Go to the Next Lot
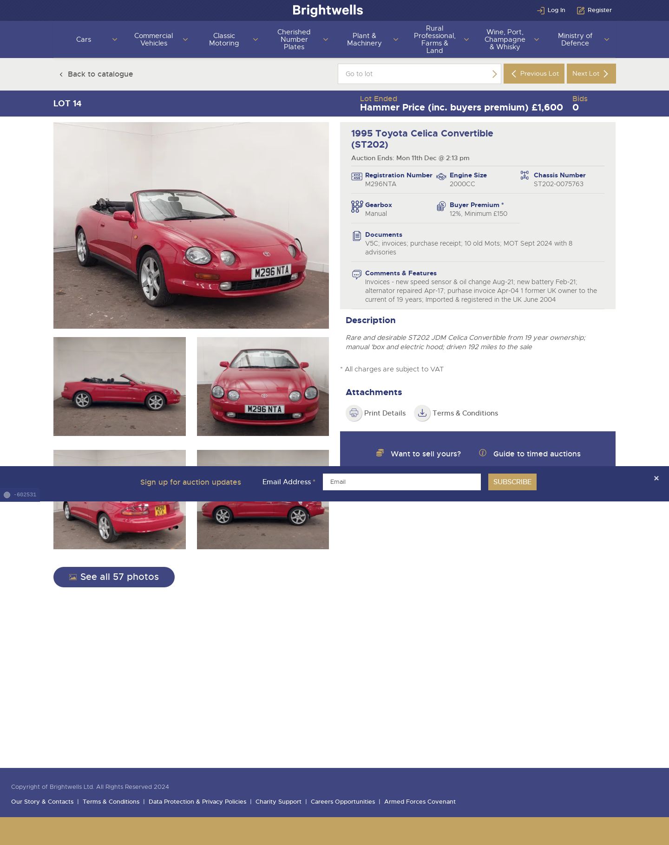669x845 pixels. pos(591,74)
